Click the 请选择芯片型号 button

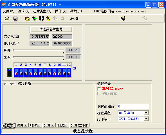(x=51, y=29)
